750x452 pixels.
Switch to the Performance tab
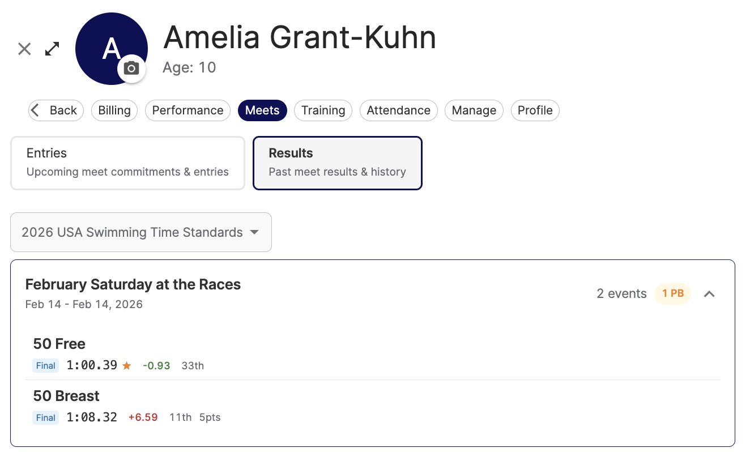click(x=187, y=110)
